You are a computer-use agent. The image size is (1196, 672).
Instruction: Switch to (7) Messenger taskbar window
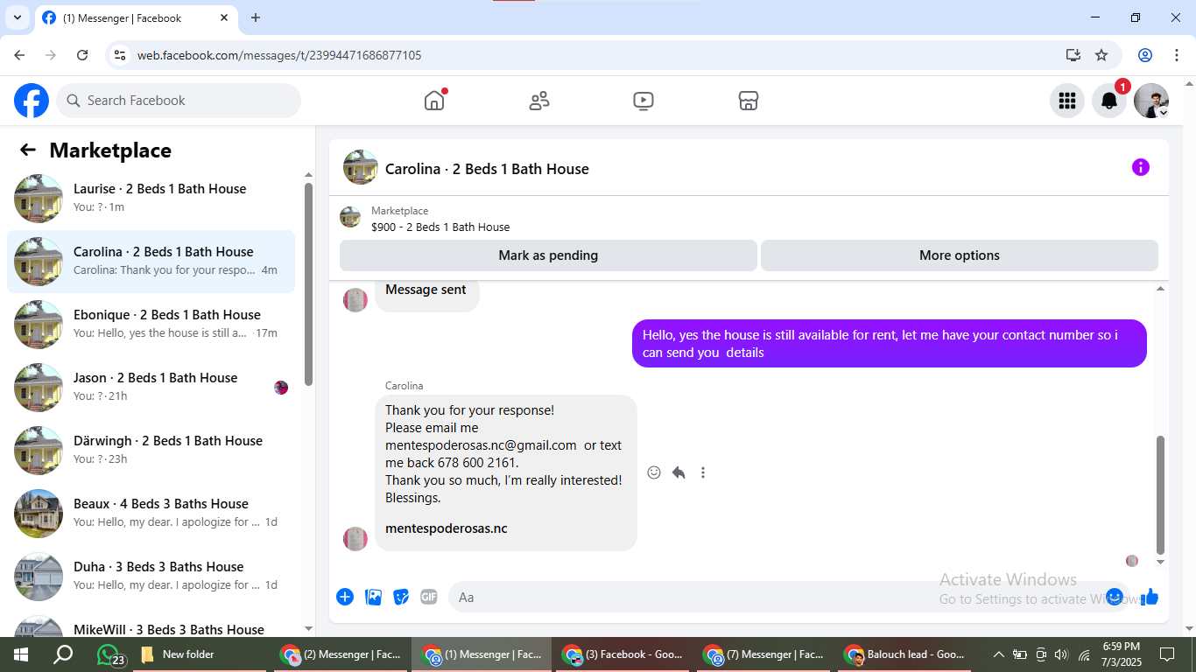764,654
